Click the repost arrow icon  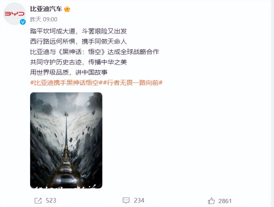(x=38, y=201)
